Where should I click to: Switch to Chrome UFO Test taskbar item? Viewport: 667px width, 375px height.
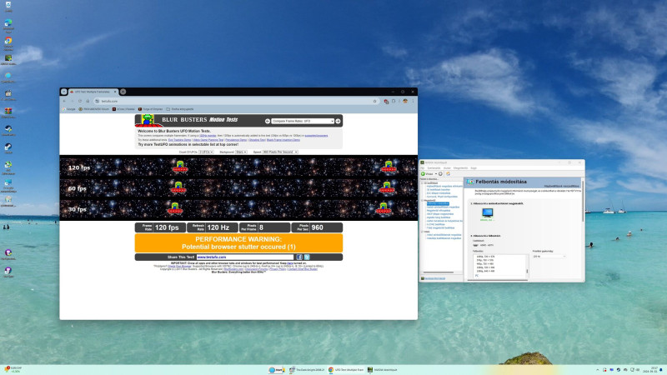[346, 370]
